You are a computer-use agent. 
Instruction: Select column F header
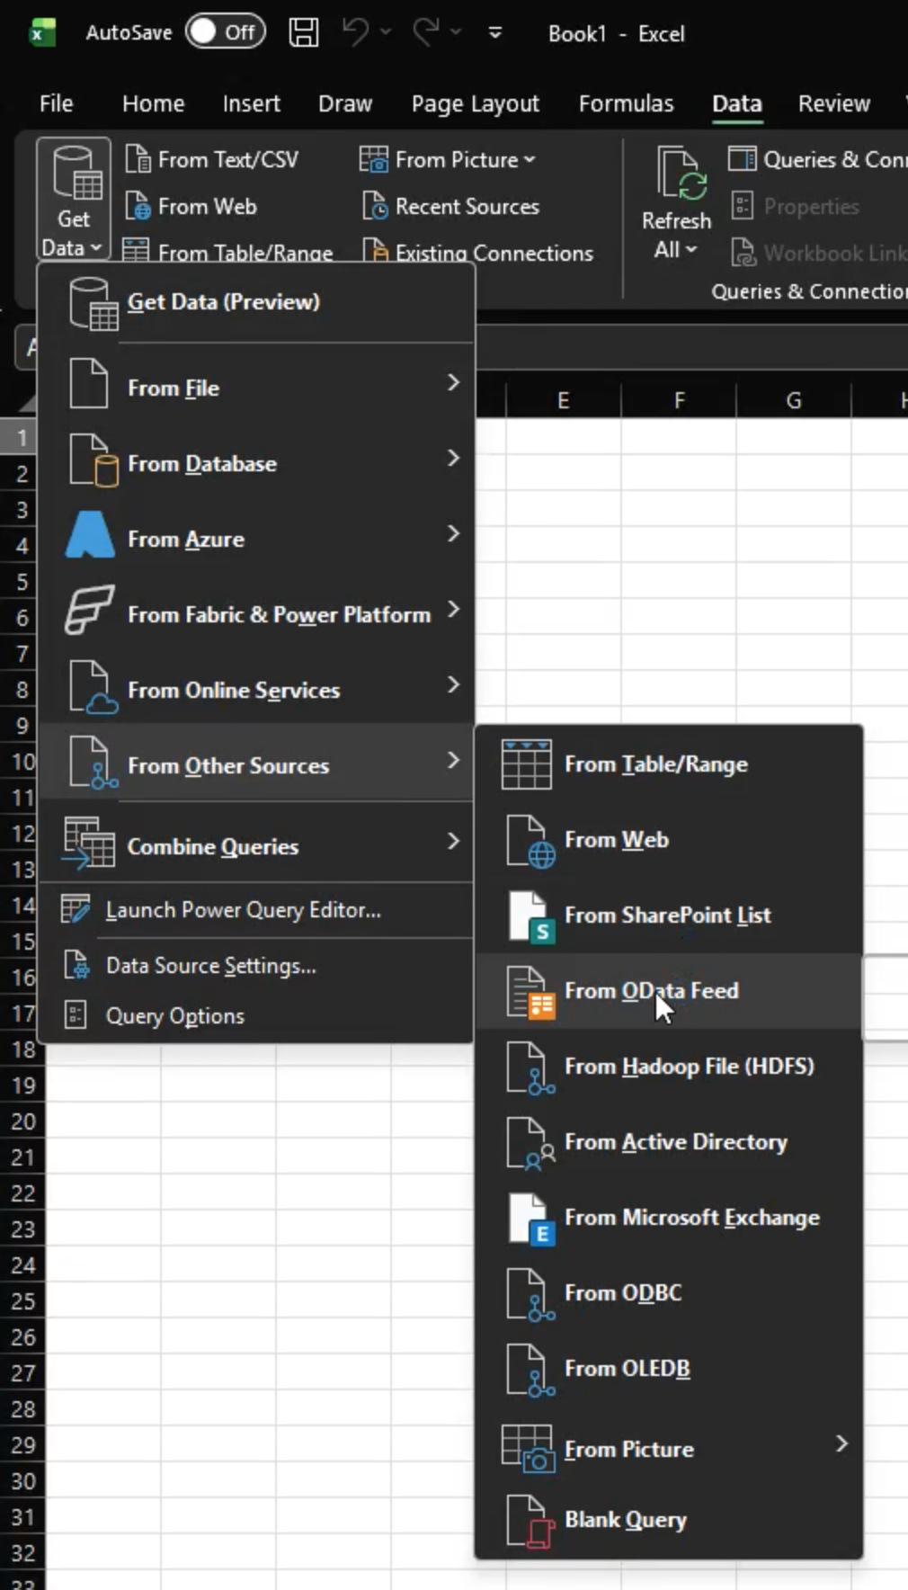click(x=679, y=400)
